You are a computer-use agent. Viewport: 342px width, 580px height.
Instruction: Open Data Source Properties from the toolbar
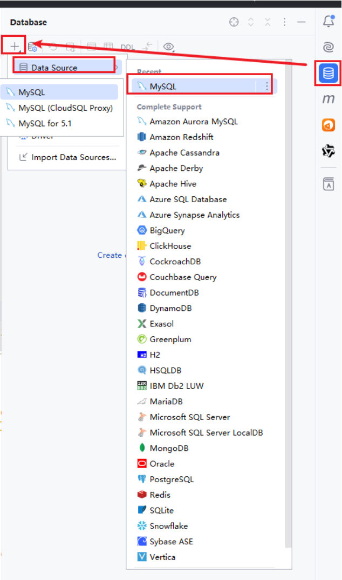33,46
